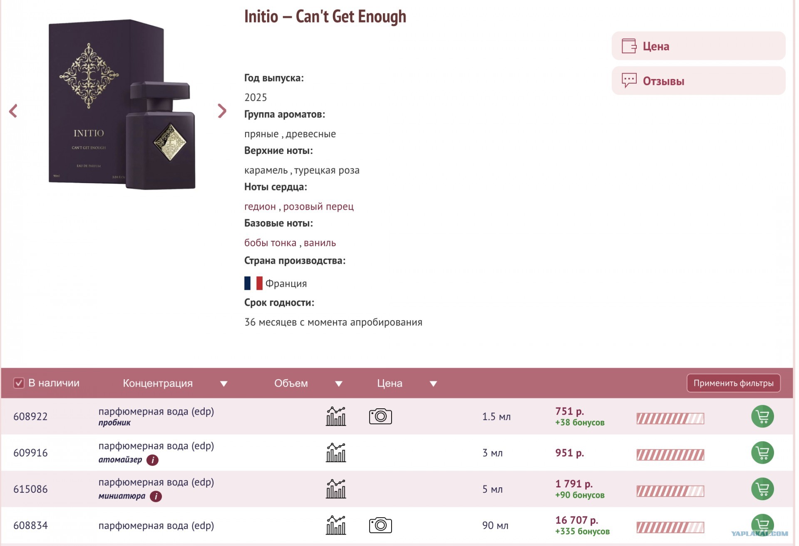Add 5 ml miniature to cart
799x546 pixels.
coord(762,489)
